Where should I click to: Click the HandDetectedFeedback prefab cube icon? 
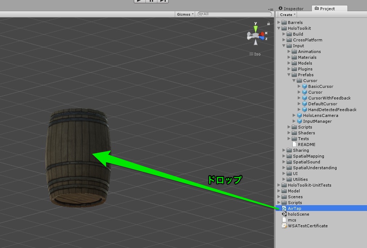(305, 109)
